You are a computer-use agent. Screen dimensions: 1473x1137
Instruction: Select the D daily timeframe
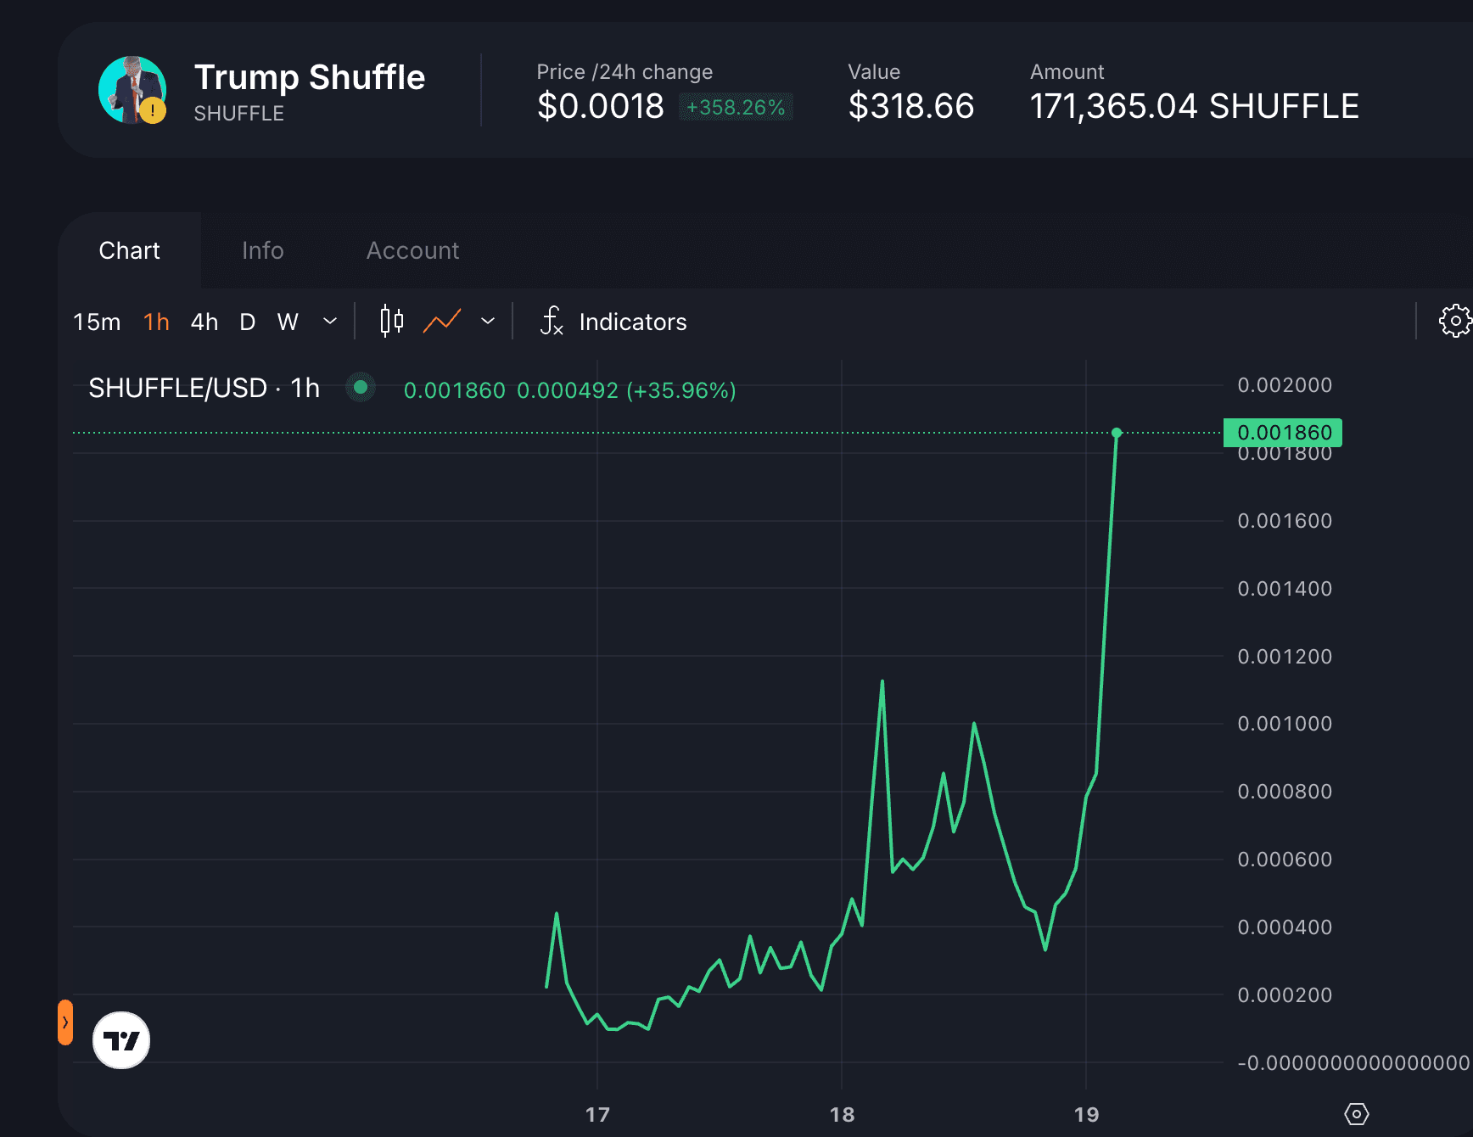pyautogui.click(x=247, y=322)
